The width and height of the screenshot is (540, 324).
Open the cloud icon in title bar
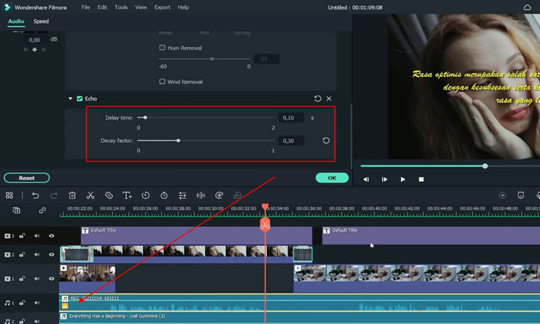point(527,7)
